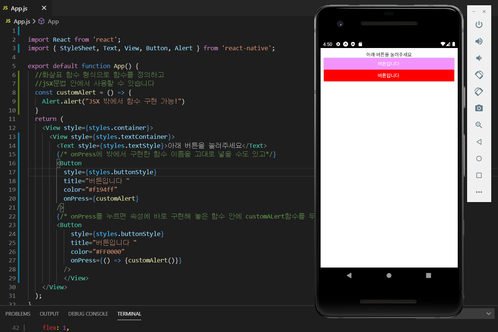Click styles.container on line 12
498x332 pixels.
[117, 128]
